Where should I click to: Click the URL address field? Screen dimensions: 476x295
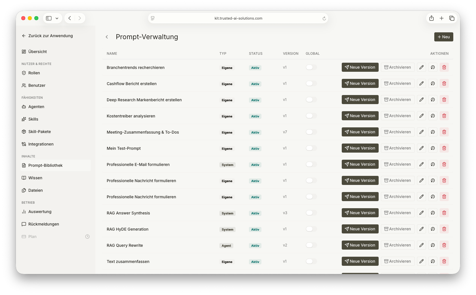click(x=238, y=18)
